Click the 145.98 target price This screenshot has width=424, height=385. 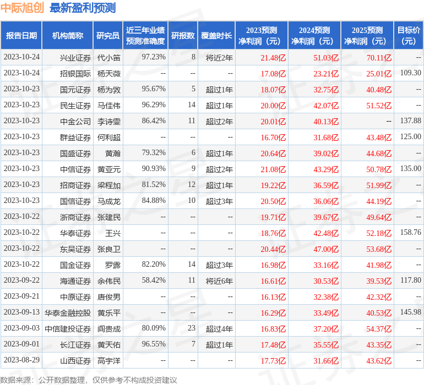coord(410,312)
